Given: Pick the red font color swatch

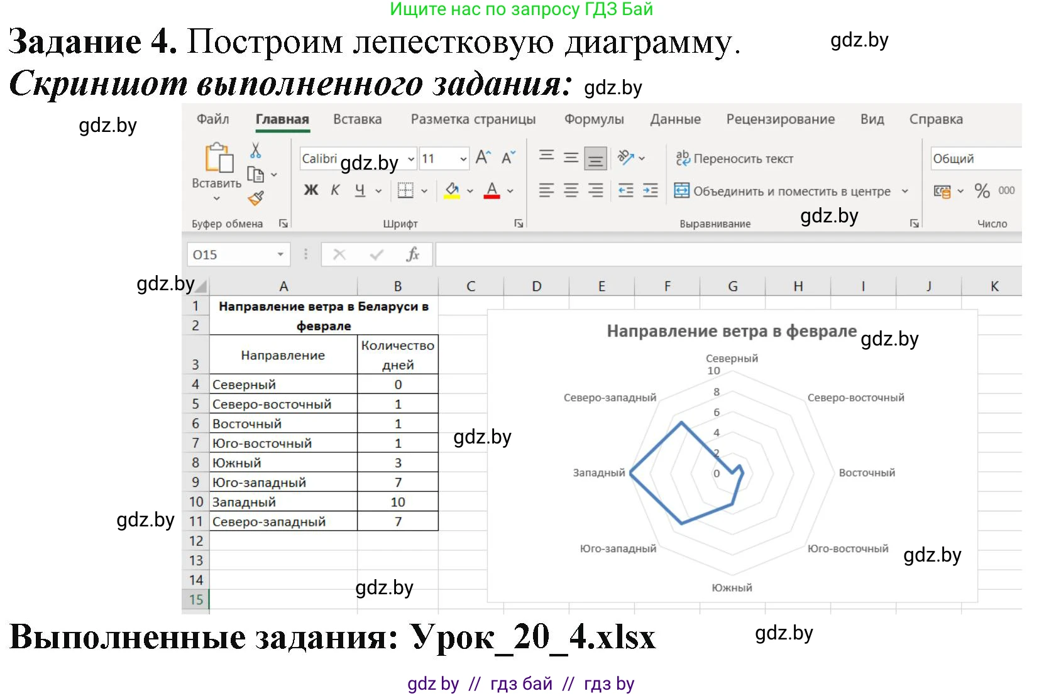Looking at the screenshot, I should pos(492,191).
